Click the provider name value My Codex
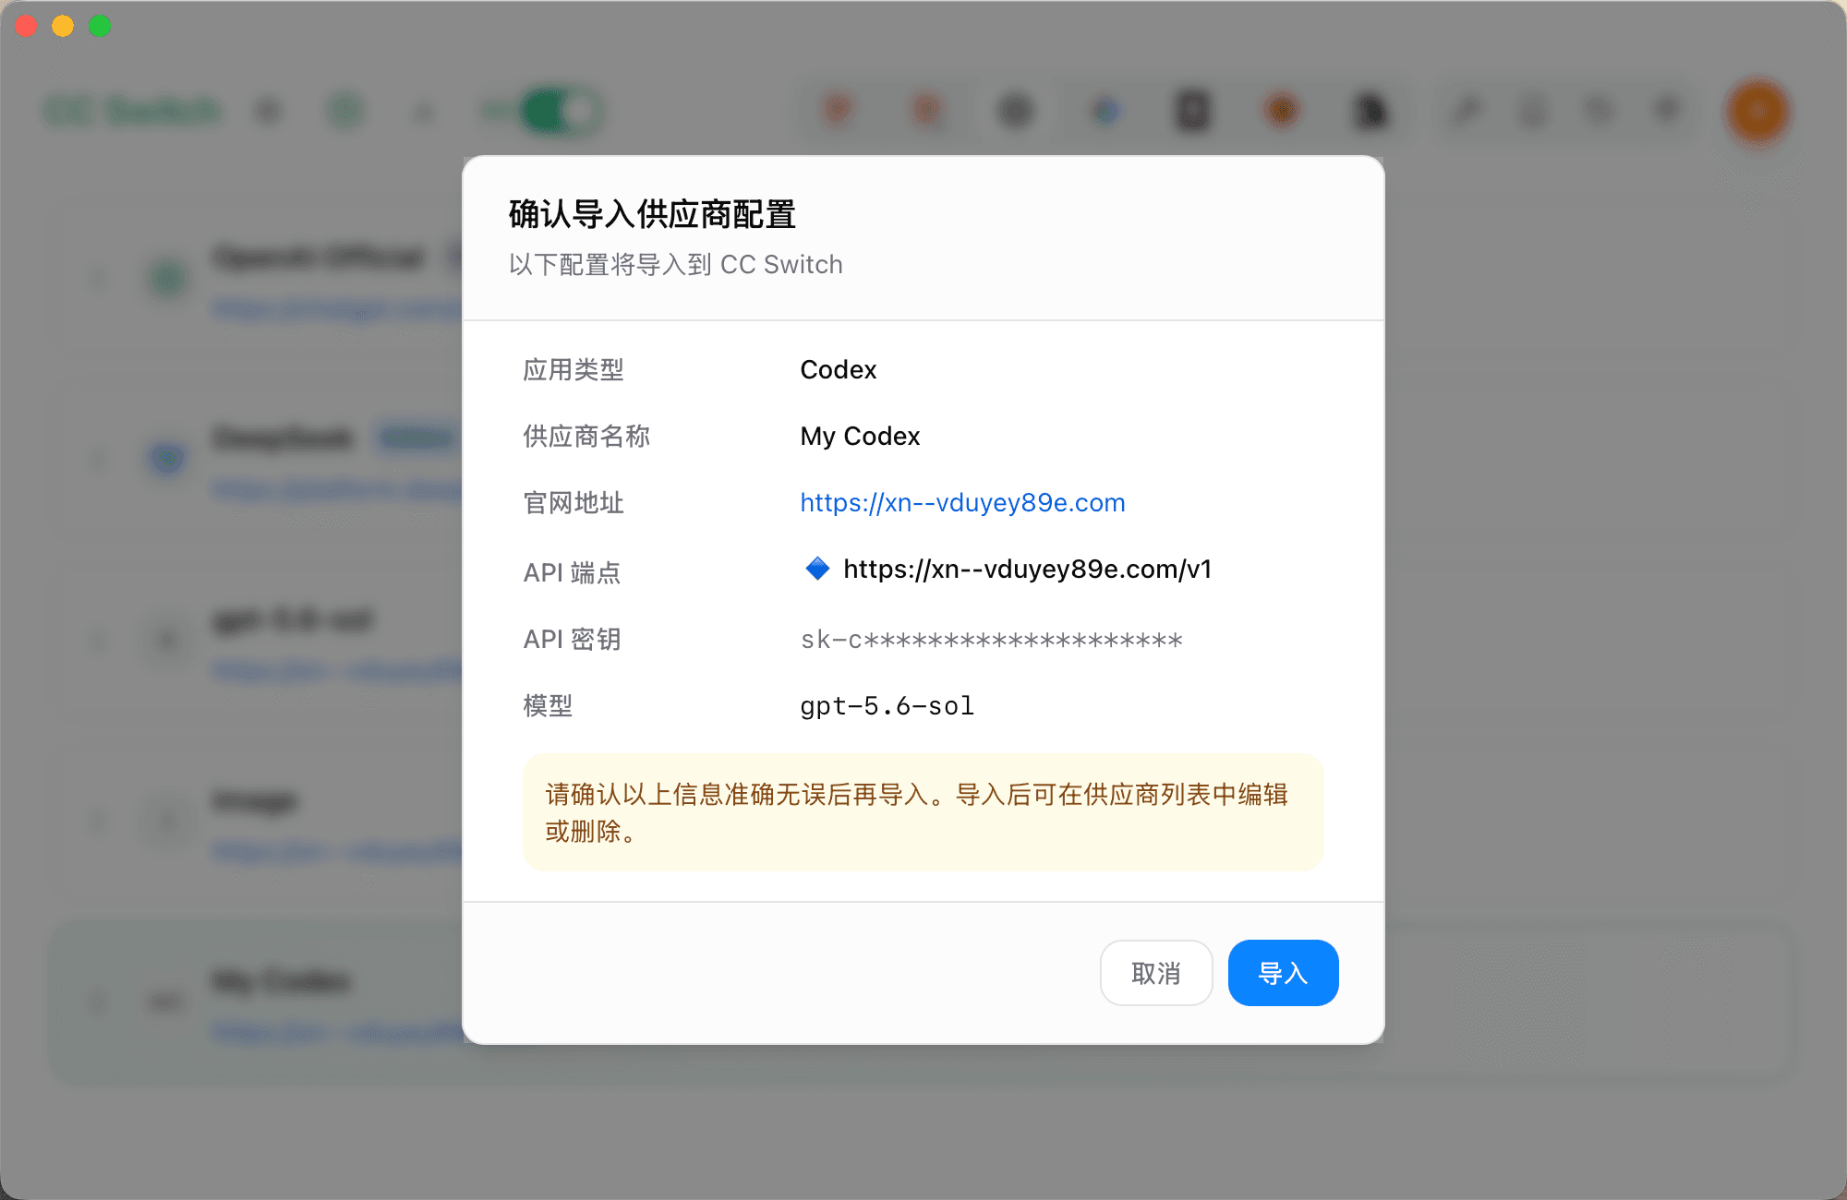This screenshot has height=1200, width=1847. click(x=860, y=436)
